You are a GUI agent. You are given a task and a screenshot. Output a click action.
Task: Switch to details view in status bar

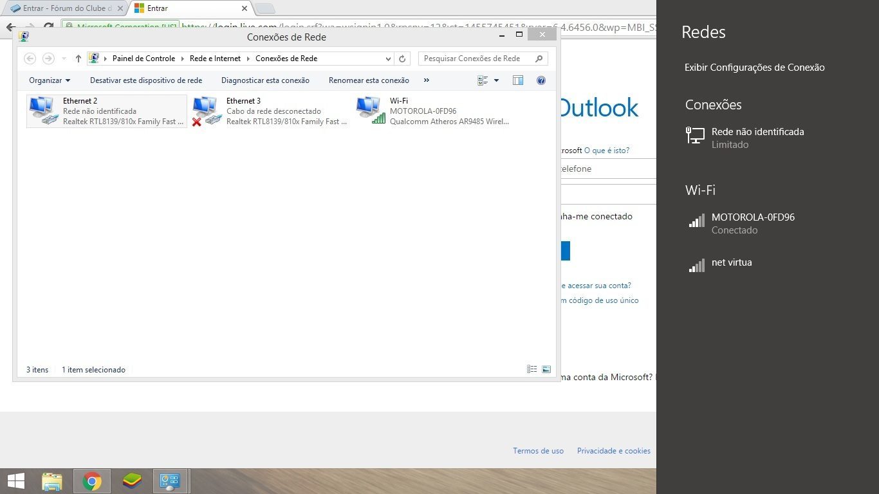(532, 369)
